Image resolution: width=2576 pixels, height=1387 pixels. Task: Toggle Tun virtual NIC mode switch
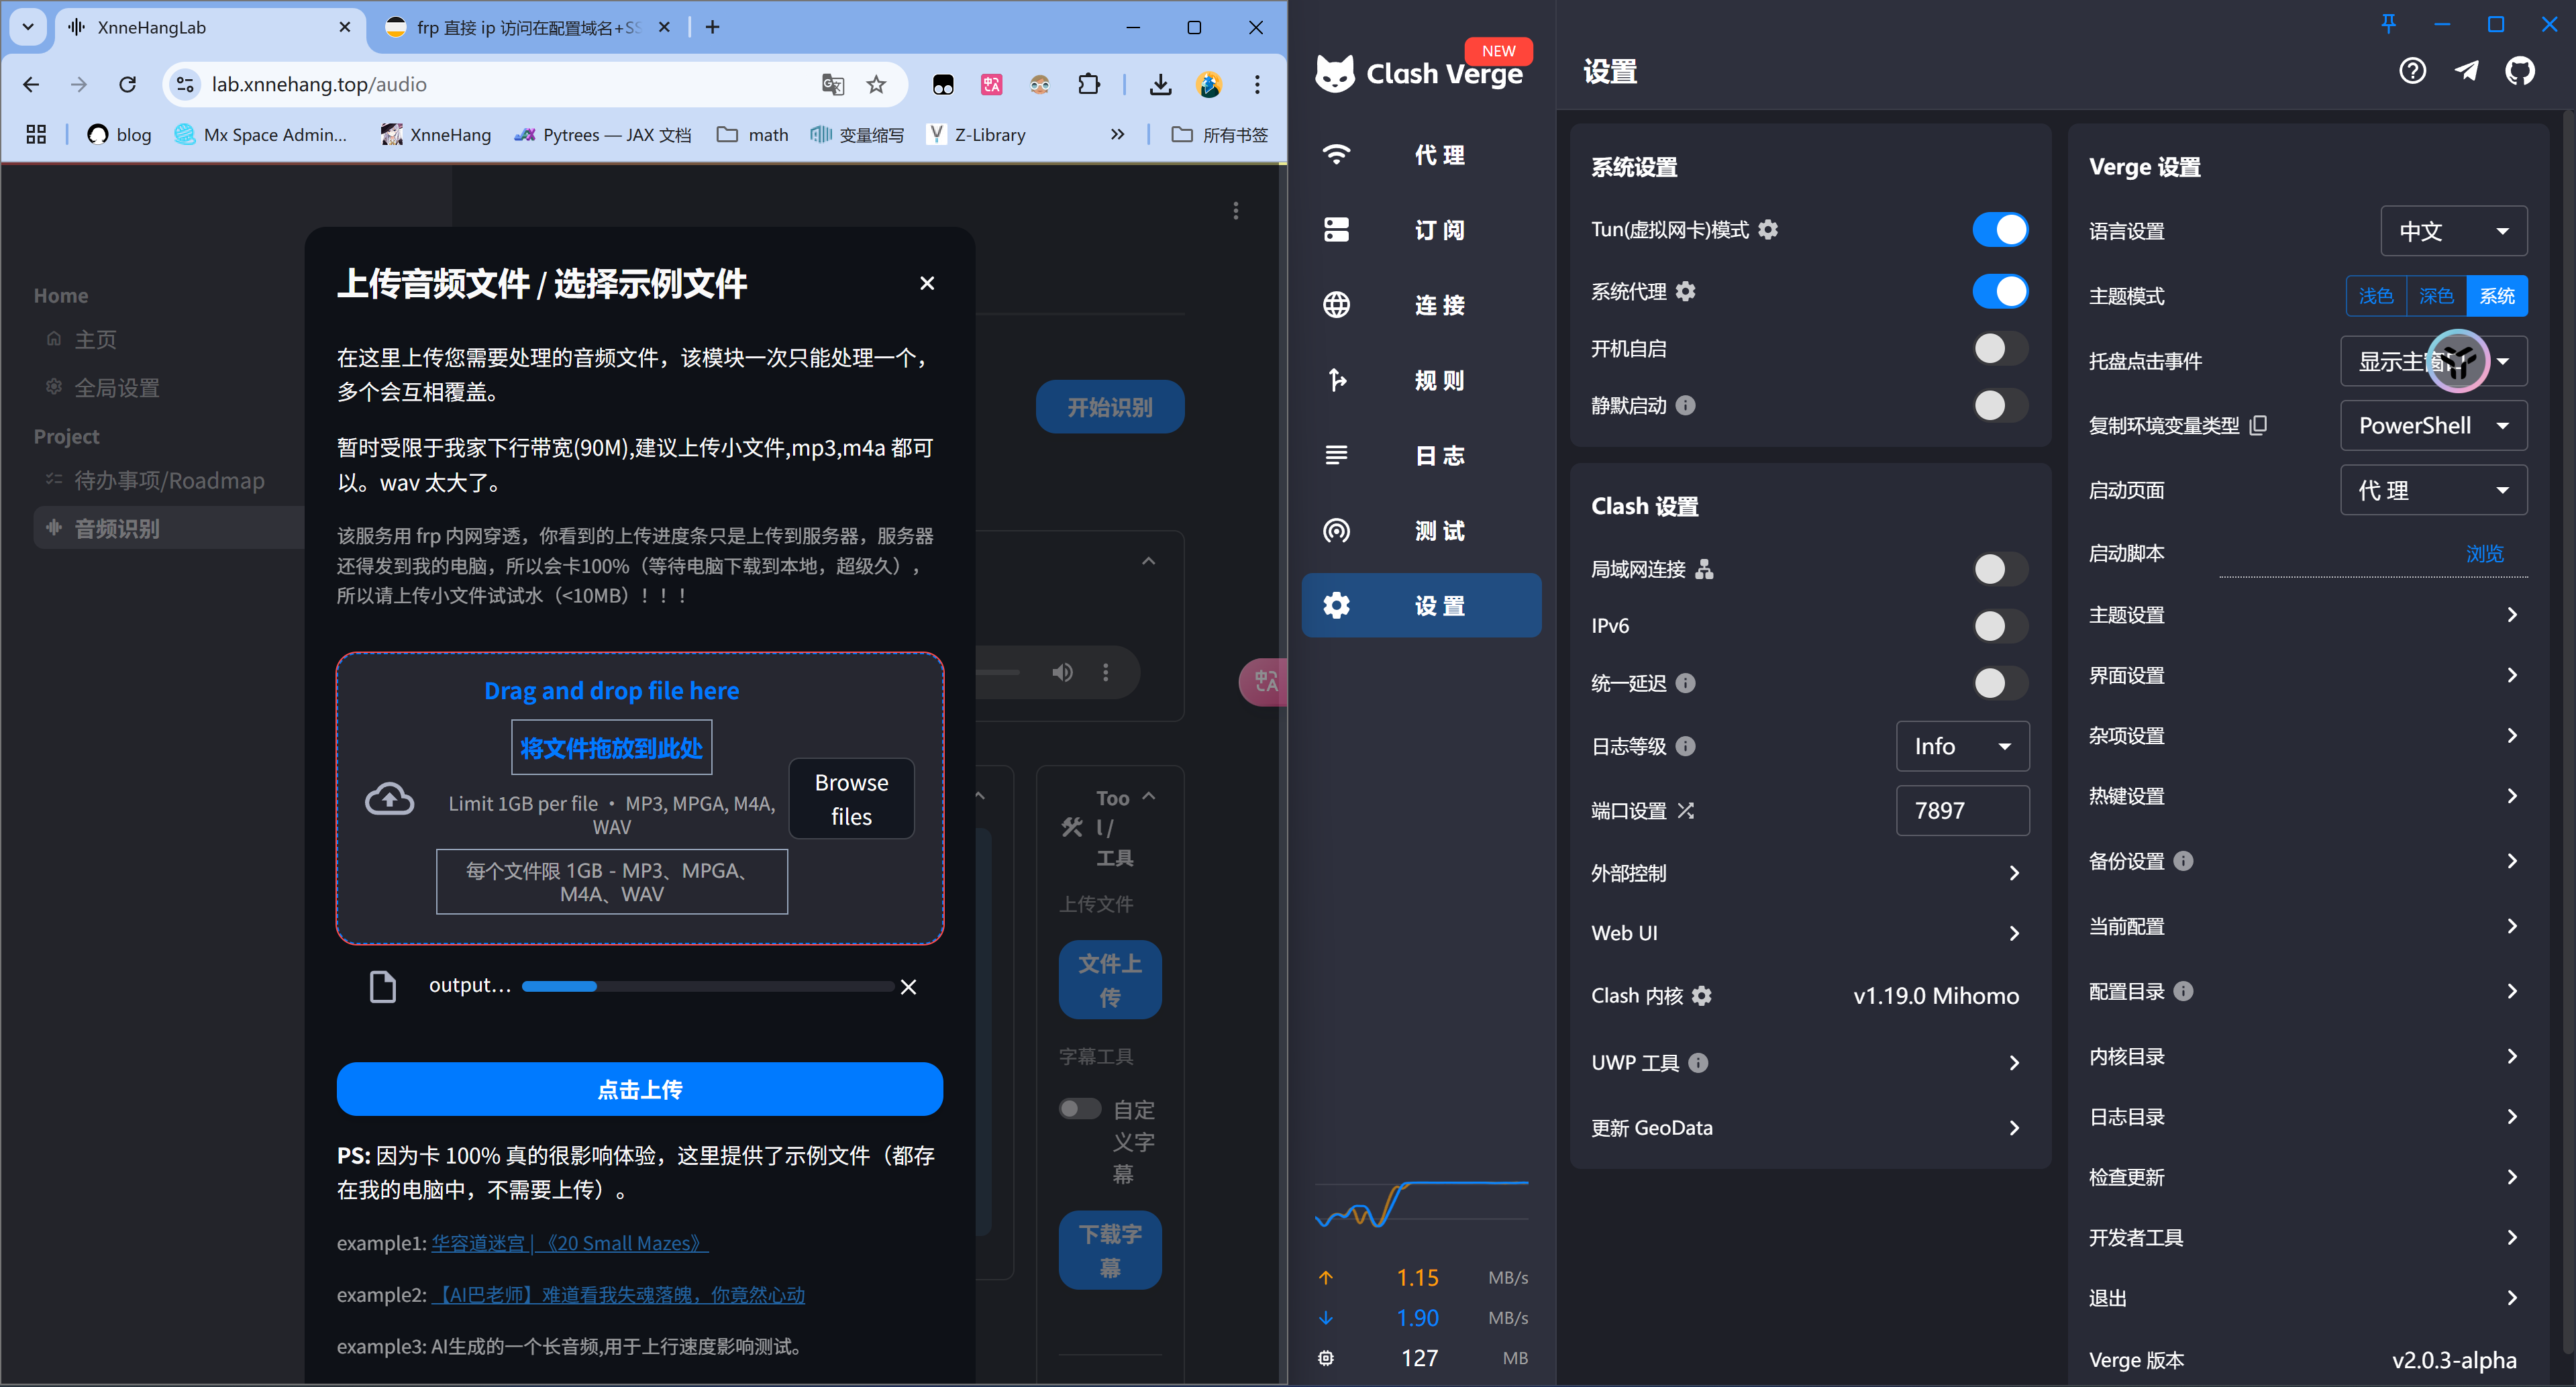click(2000, 230)
